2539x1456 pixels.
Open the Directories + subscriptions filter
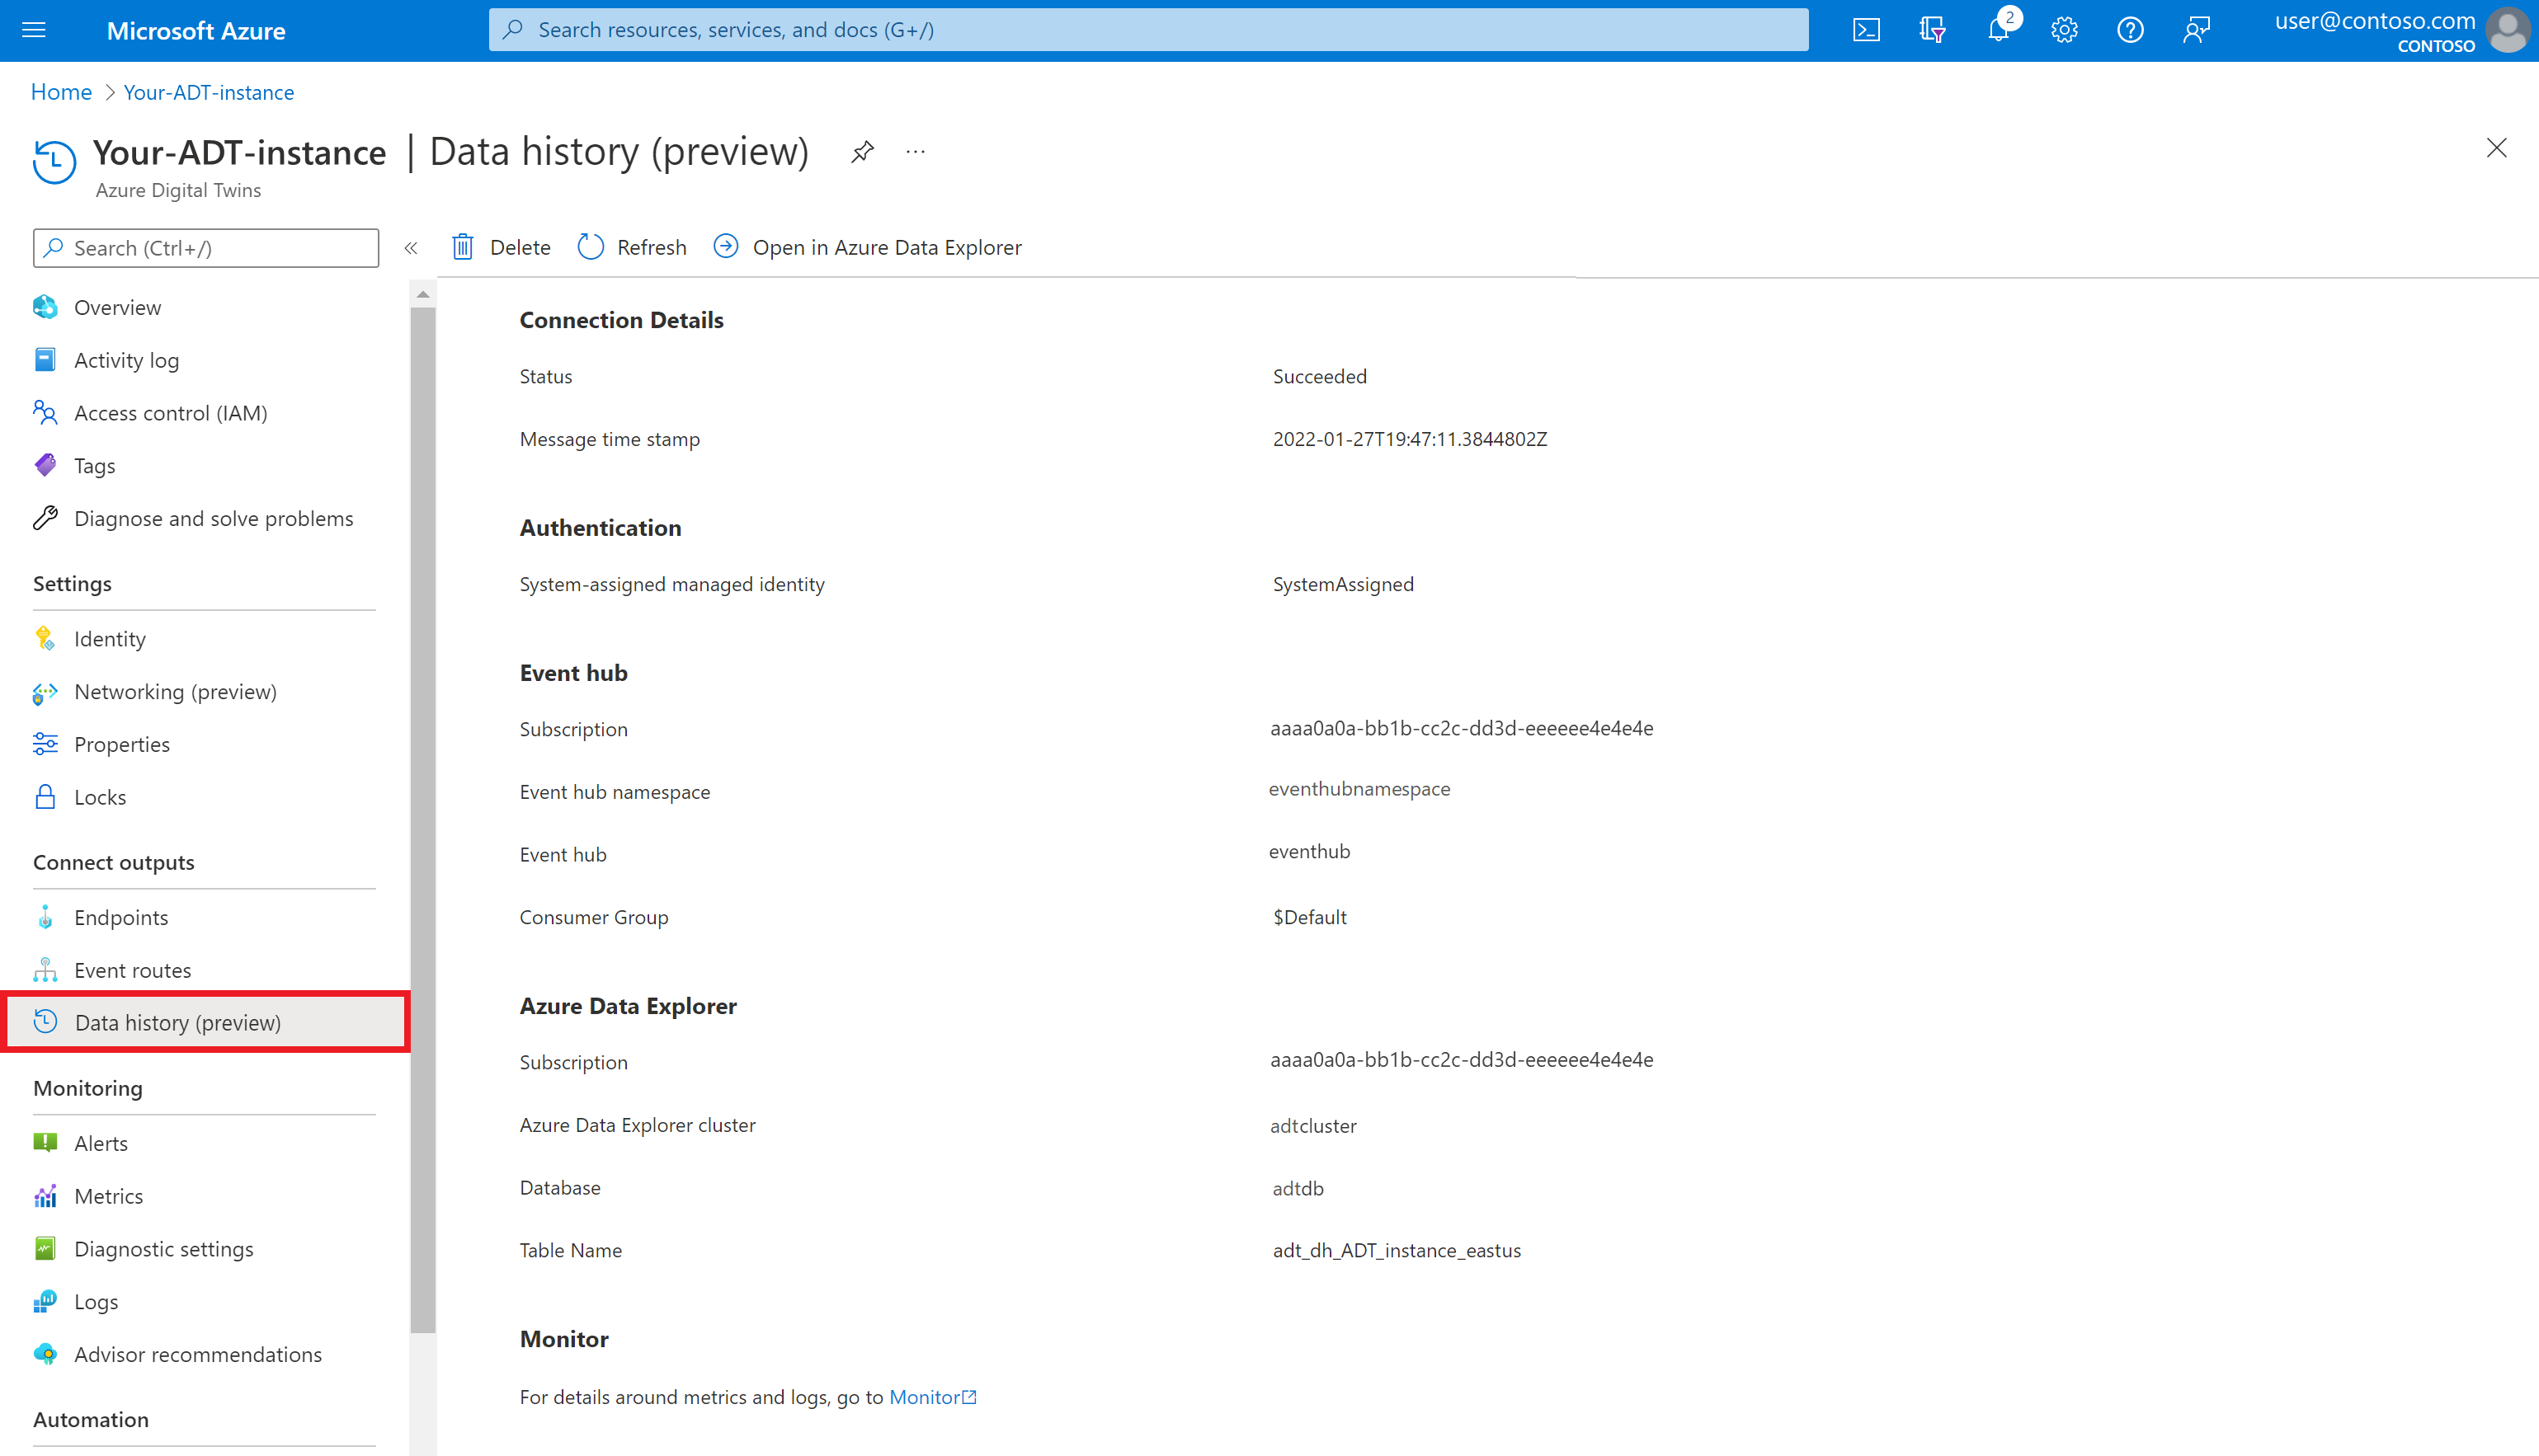pos(1932,29)
